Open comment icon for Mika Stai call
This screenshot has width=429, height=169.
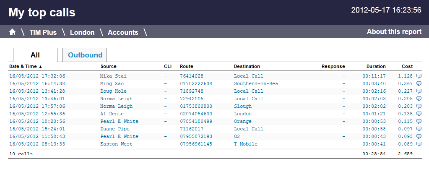419,76
